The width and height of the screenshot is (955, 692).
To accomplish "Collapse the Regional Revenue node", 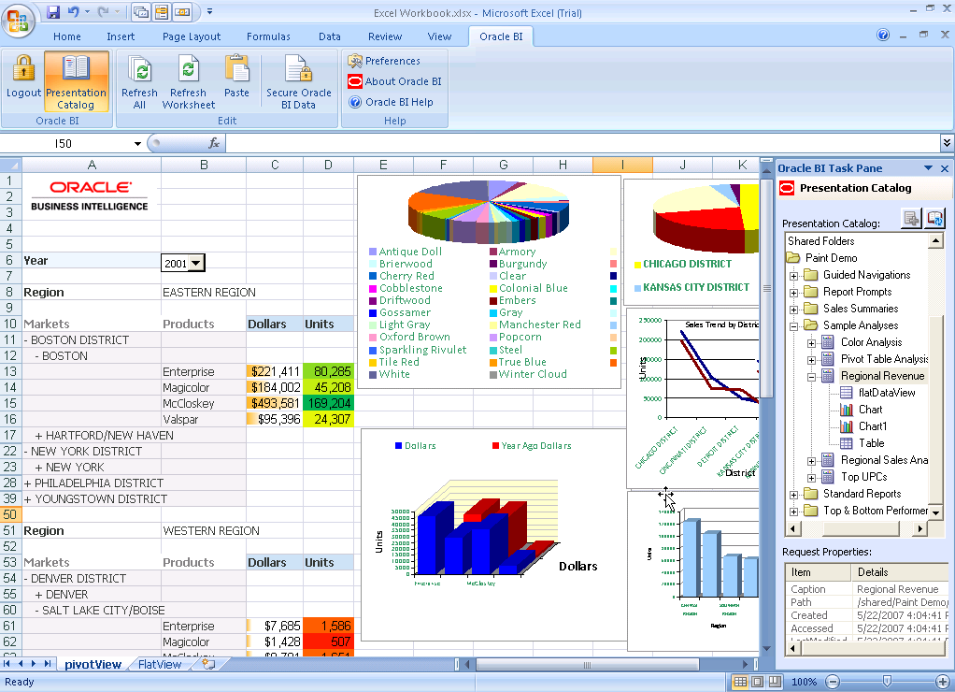I will (x=811, y=377).
